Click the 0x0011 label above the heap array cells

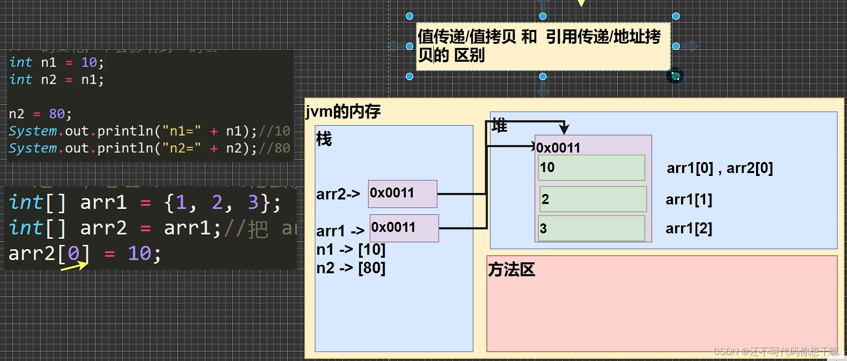(x=558, y=148)
